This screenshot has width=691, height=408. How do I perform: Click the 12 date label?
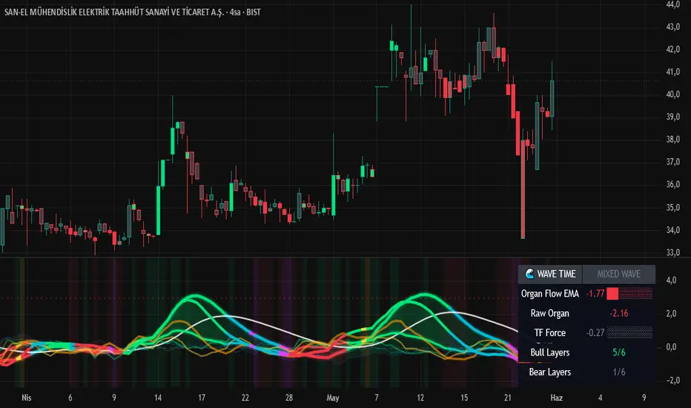[420, 398]
